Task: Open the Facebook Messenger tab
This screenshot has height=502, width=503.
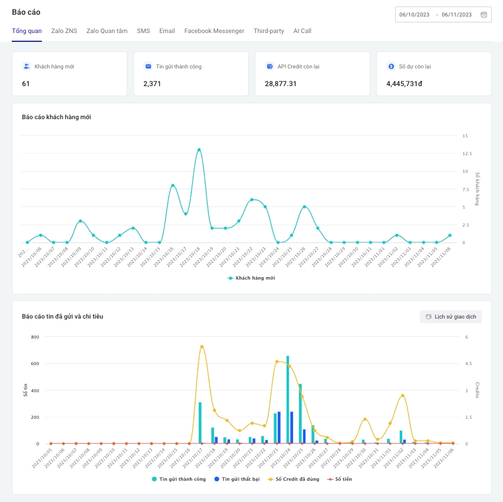Action: 214,31
